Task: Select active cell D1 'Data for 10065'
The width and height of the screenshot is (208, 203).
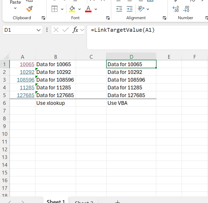Action: [131, 64]
